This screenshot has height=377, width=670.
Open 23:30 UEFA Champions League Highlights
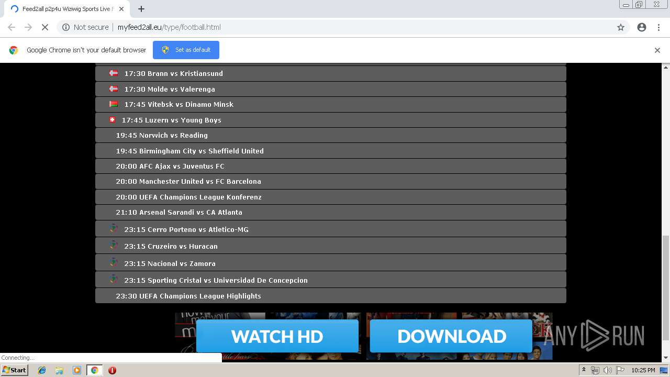pos(331,296)
